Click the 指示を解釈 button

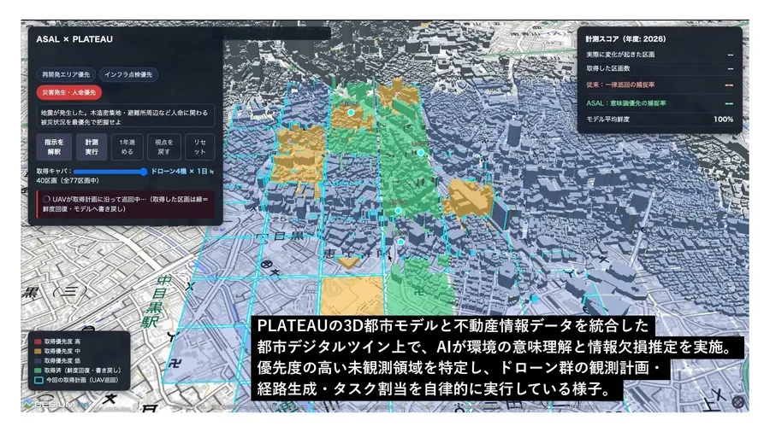point(54,147)
